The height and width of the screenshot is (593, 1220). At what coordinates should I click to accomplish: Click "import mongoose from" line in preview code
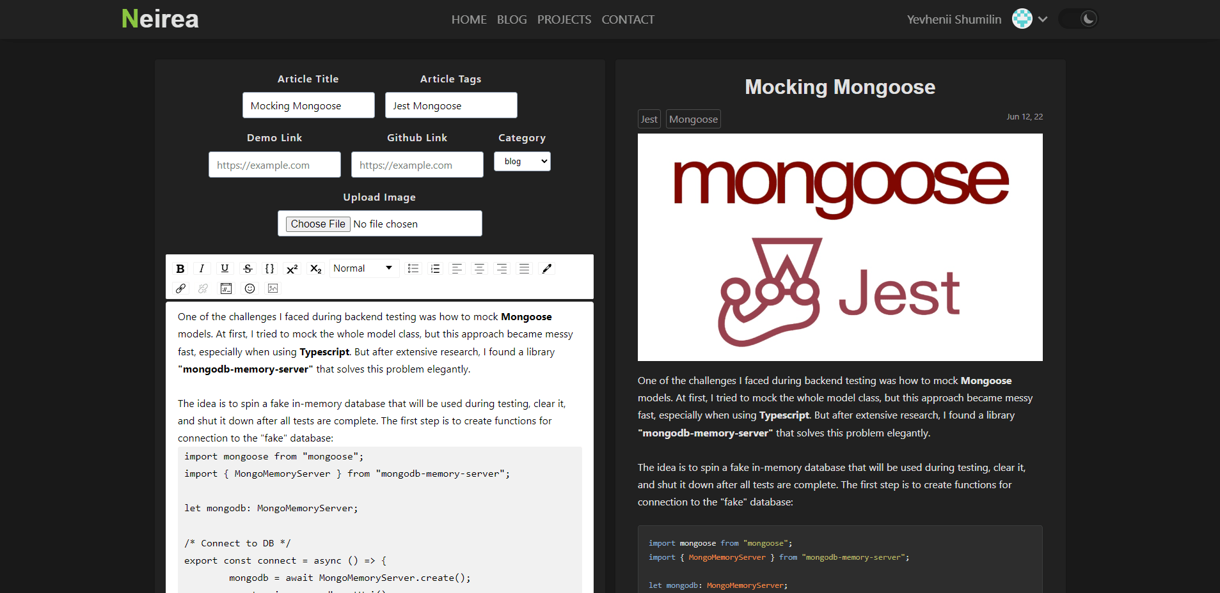720,543
